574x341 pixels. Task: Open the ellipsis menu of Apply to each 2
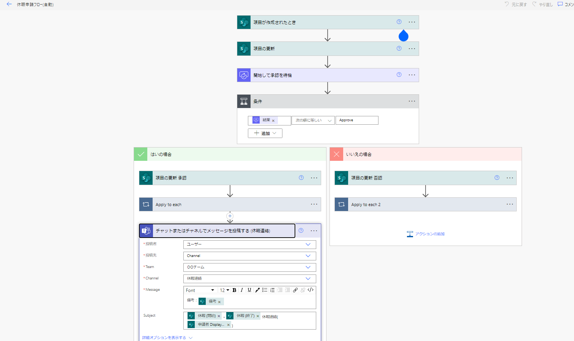click(510, 204)
